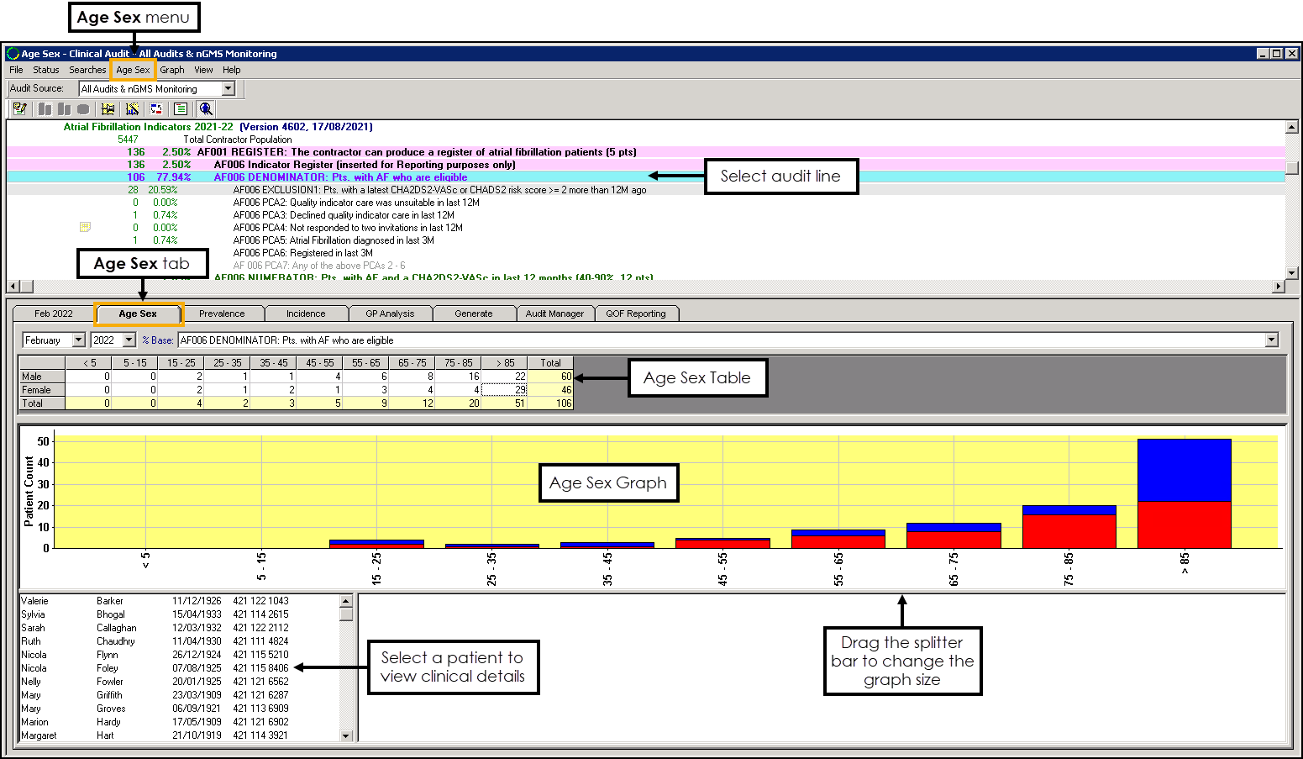
Task: Click yellow note icon beside AF006 PCA4
Action: click(x=85, y=227)
